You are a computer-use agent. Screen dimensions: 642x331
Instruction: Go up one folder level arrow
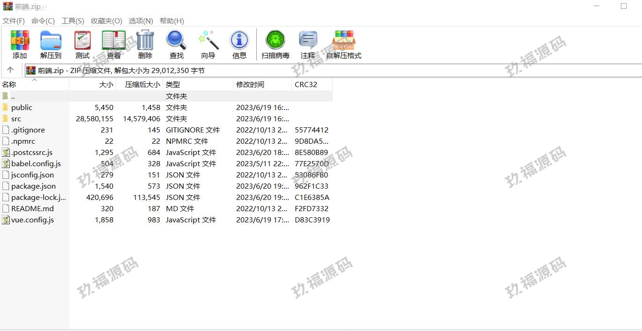(10, 70)
